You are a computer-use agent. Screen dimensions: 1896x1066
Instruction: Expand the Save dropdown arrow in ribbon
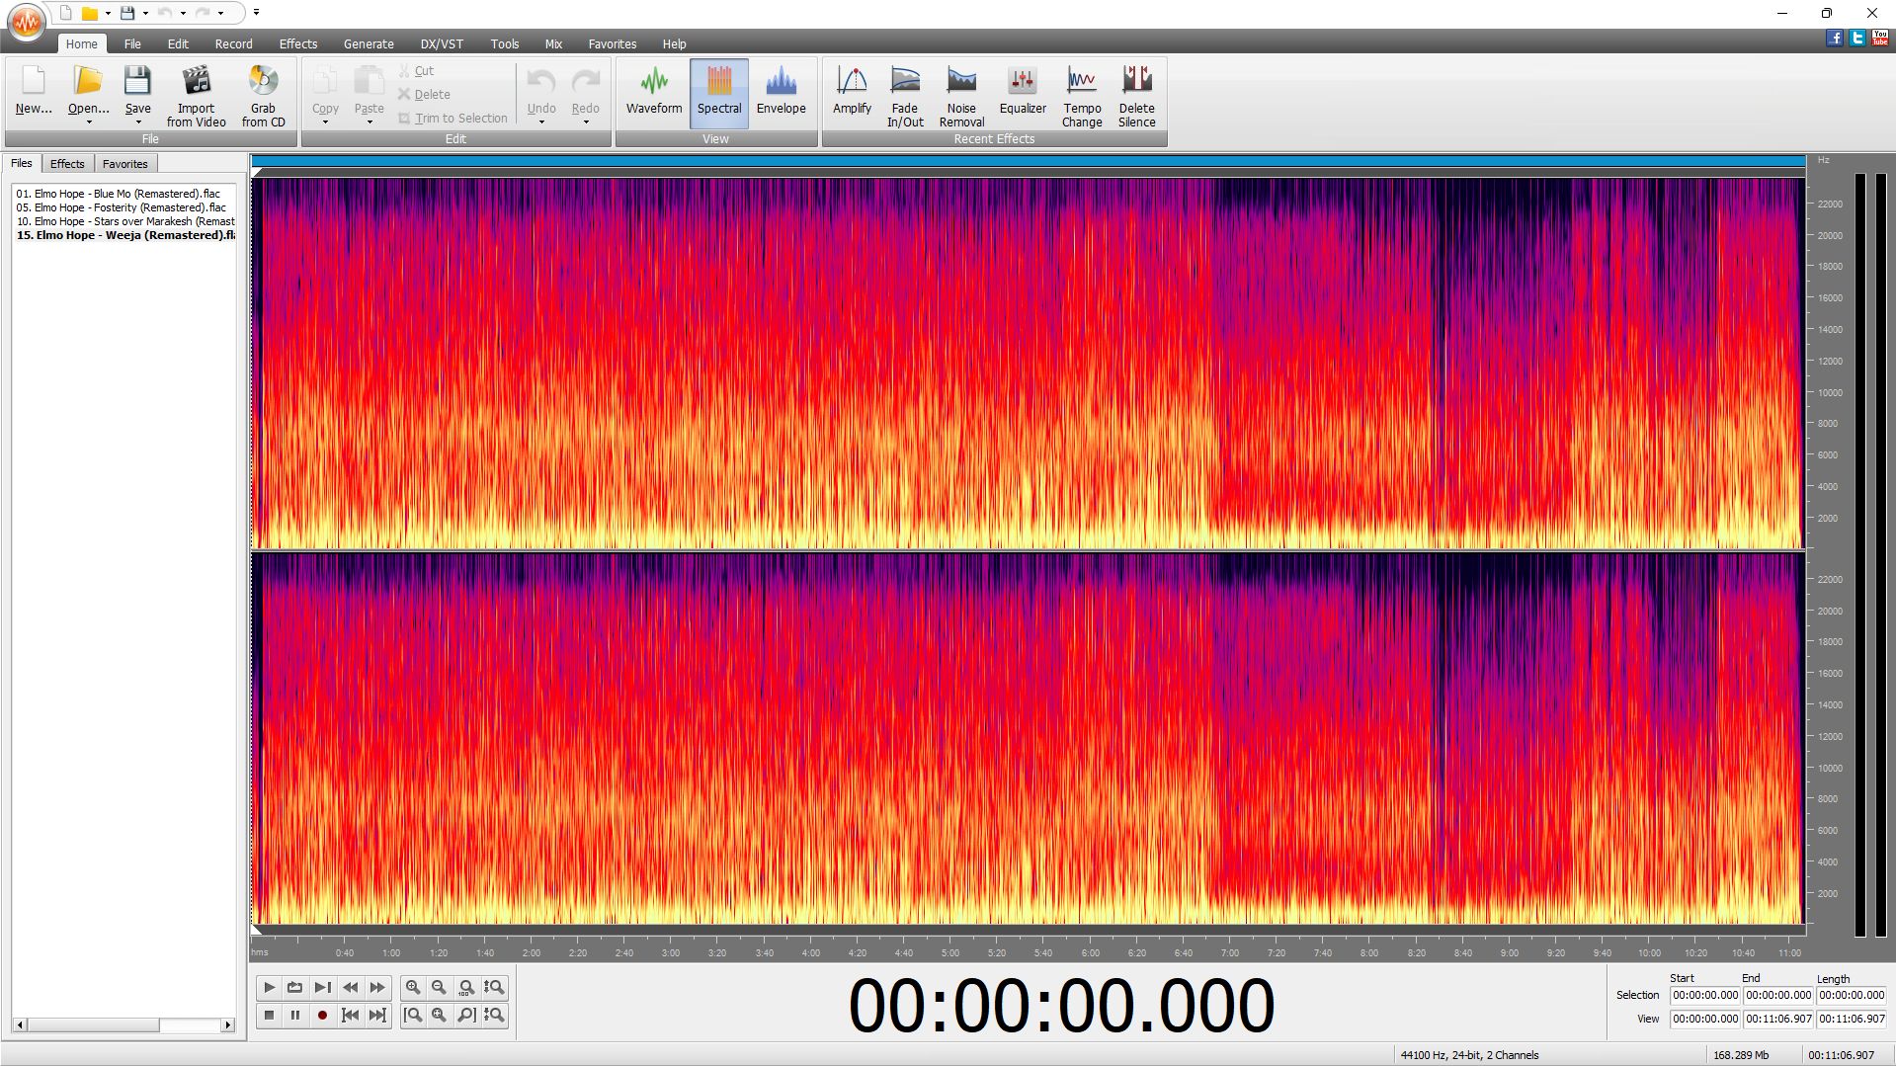click(x=138, y=123)
